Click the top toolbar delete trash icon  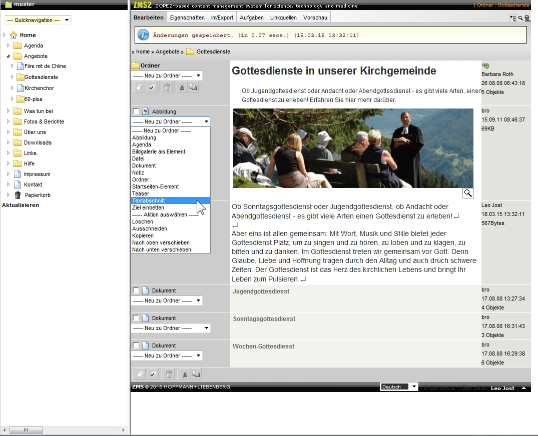pos(167,87)
